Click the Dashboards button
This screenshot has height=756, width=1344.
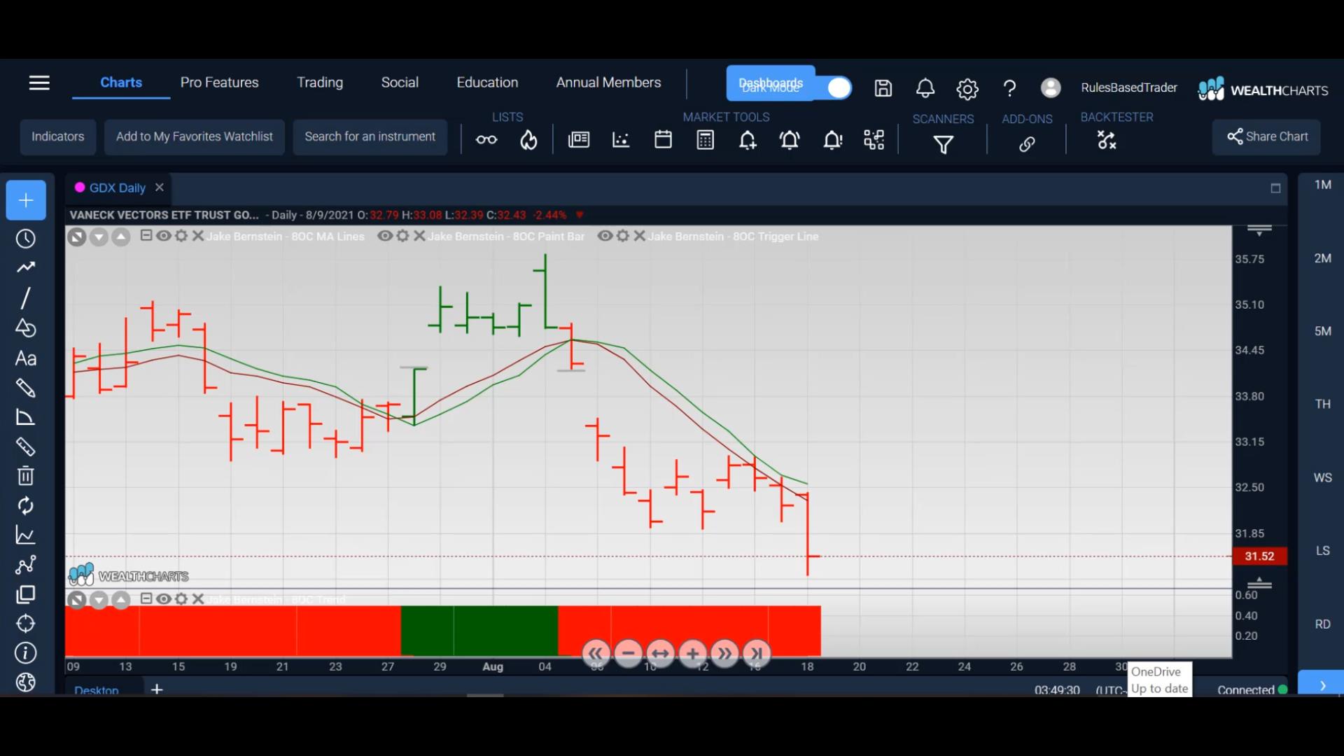coord(771,83)
